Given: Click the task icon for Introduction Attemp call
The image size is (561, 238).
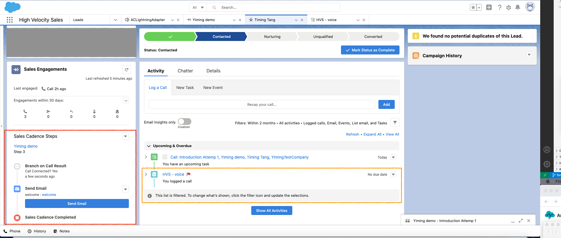Looking at the screenshot, I should 154,157.
